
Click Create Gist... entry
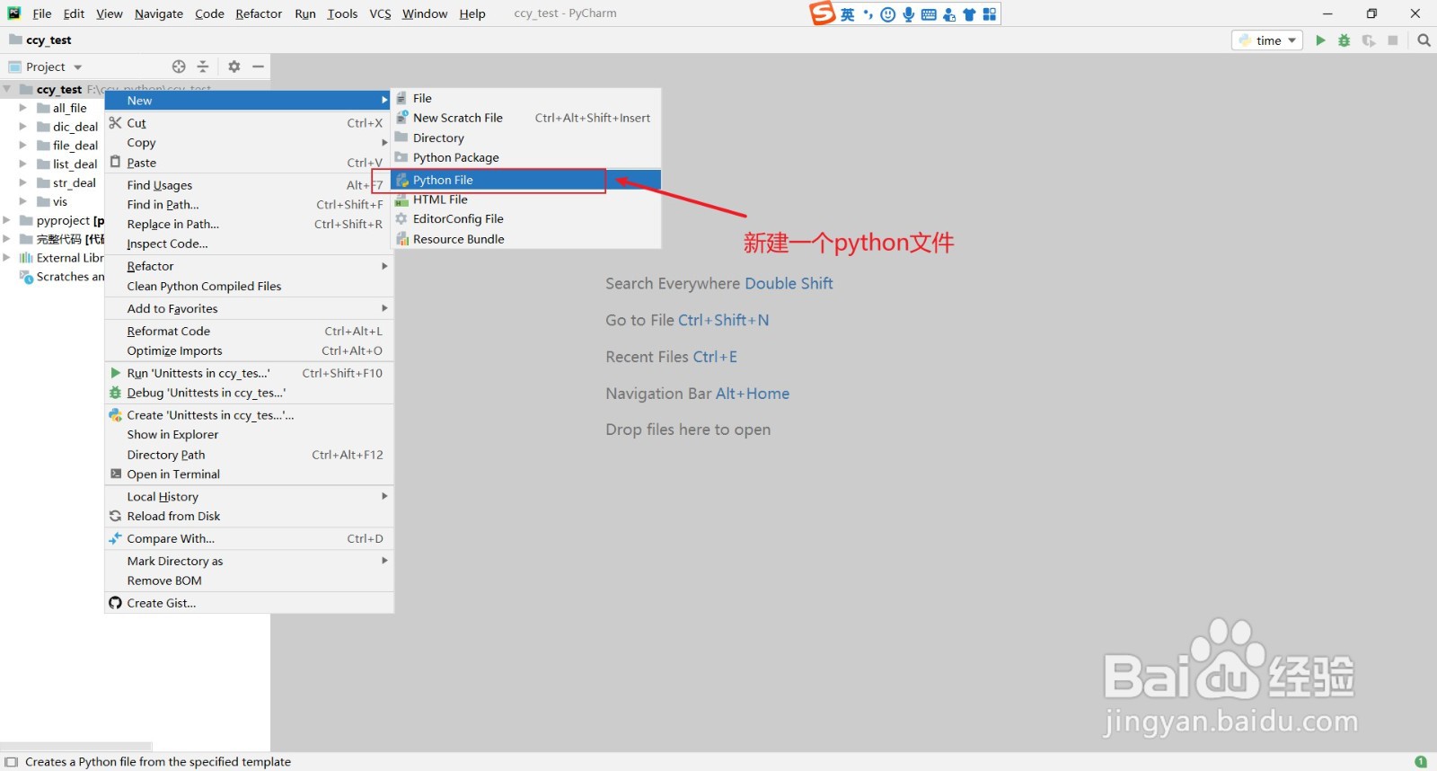(249, 603)
